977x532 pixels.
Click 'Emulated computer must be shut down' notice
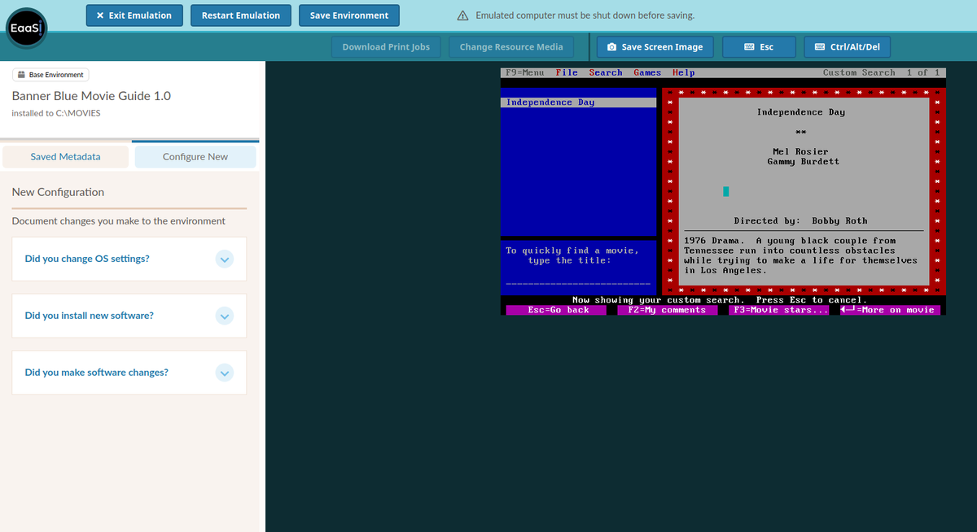(x=585, y=15)
